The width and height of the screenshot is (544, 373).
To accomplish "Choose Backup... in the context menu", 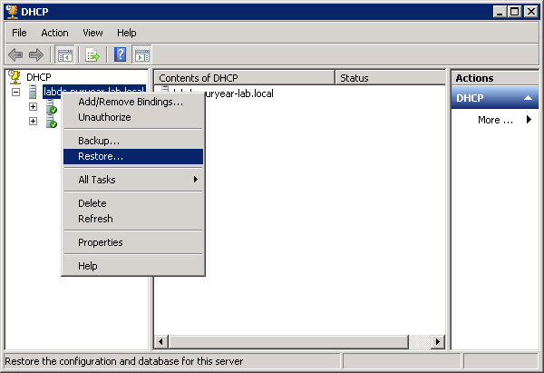I will 133,141.
